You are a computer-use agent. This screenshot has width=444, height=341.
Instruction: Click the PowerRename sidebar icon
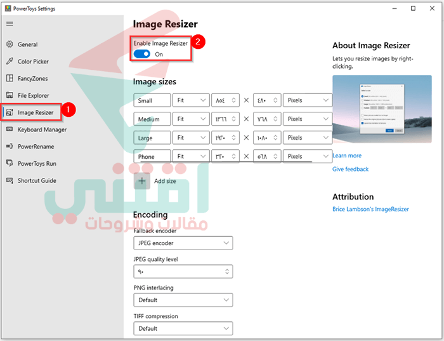[x=10, y=146]
